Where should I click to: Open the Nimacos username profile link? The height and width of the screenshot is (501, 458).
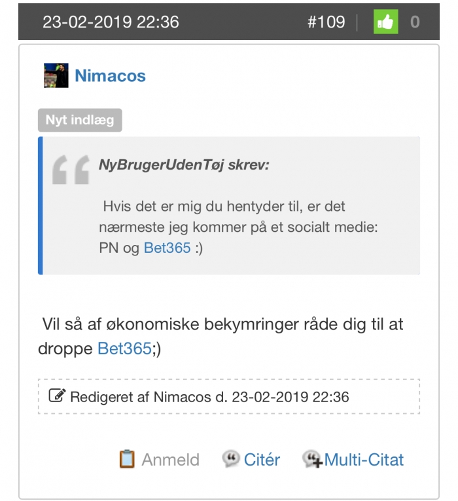pyautogui.click(x=110, y=76)
